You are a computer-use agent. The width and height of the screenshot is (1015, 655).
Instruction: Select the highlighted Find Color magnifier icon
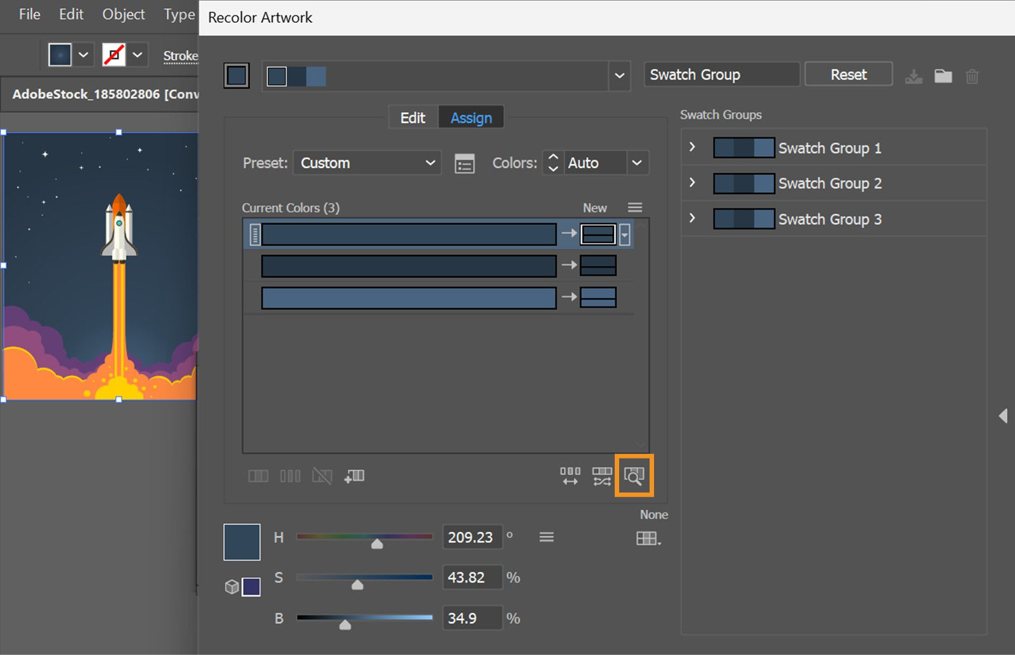(634, 476)
